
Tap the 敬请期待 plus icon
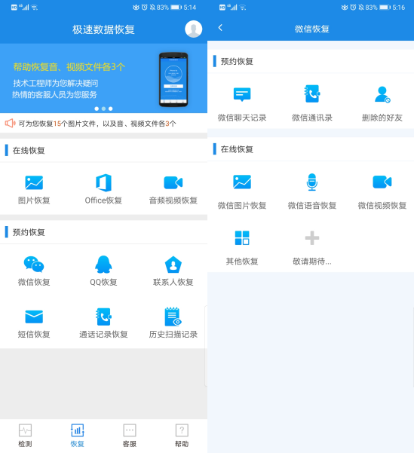tap(312, 237)
